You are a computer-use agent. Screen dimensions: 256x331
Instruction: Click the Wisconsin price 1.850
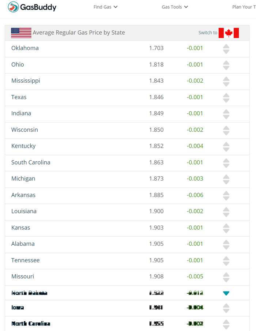pos(156,130)
